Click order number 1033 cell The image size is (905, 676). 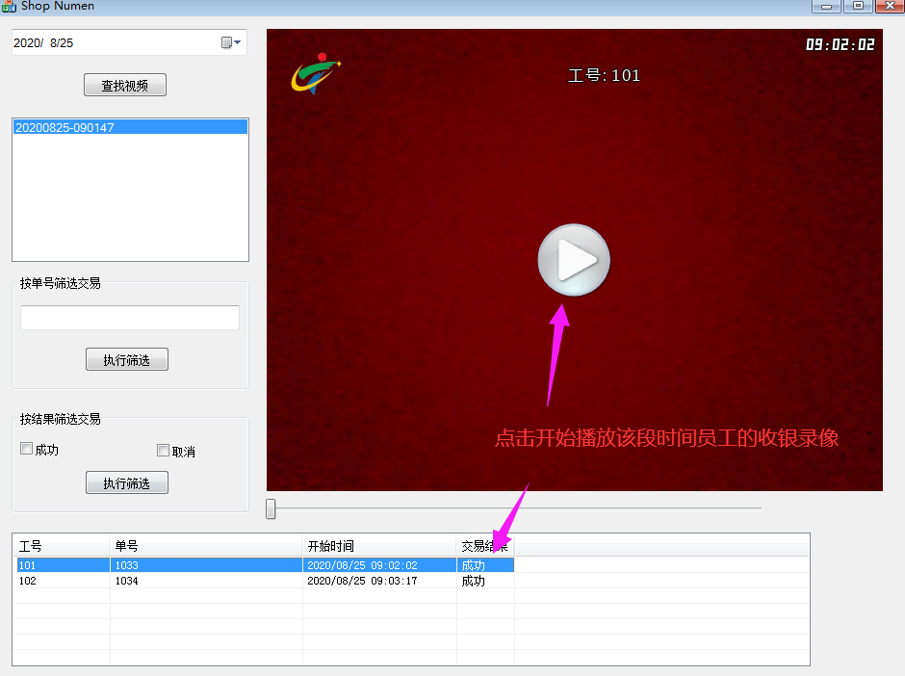click(206, 565)
